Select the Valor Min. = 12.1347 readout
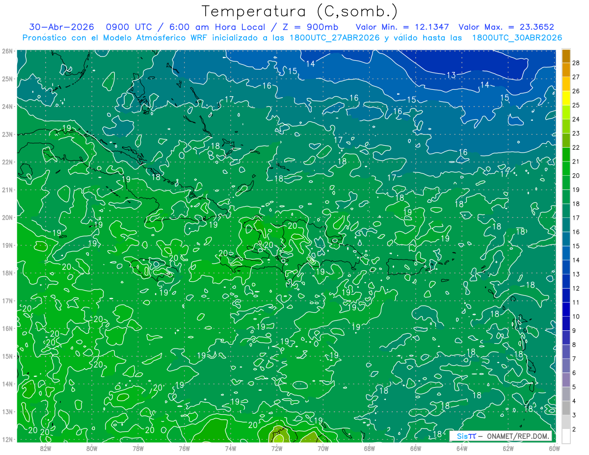This screenshot has width=589, height=455. point(403,27)
